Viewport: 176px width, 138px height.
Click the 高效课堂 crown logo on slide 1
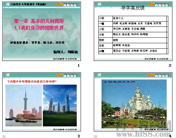coord(67,5)
